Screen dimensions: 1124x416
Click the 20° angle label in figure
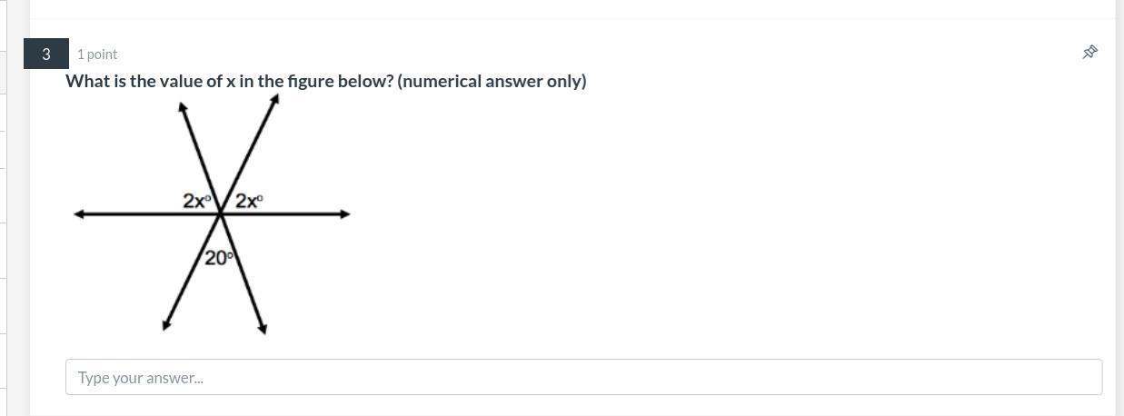(x=219, y=258)
